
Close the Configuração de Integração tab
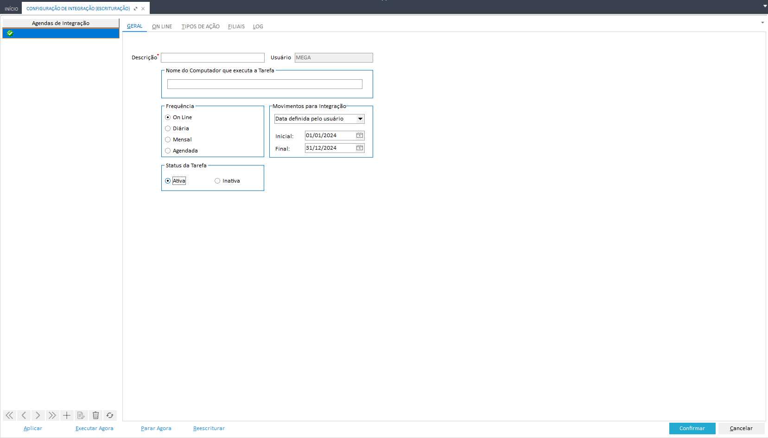pos(143,8)
